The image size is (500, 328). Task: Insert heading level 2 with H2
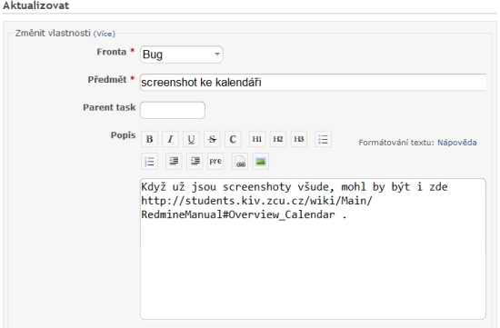(x=278, y=139)
